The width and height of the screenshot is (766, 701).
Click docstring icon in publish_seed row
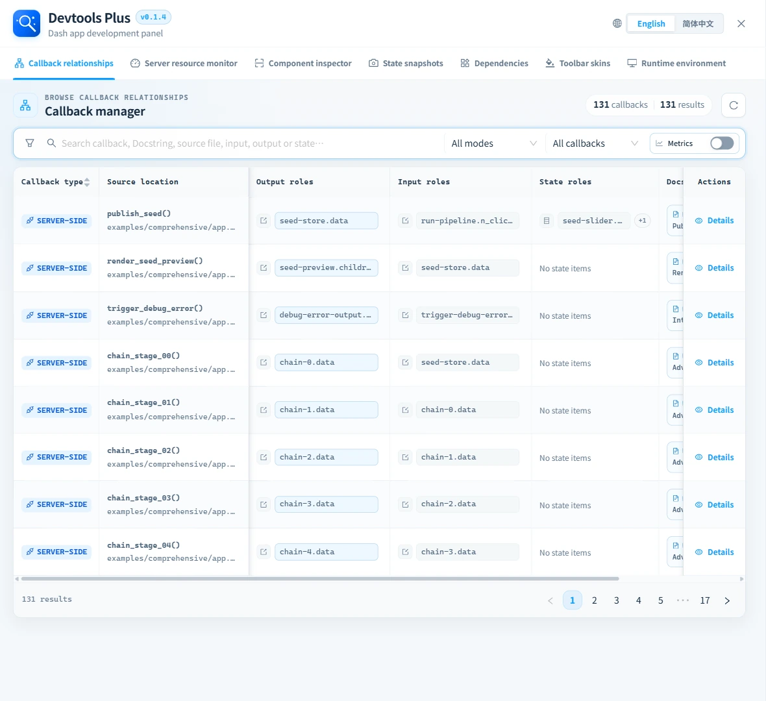pos(676,214)
